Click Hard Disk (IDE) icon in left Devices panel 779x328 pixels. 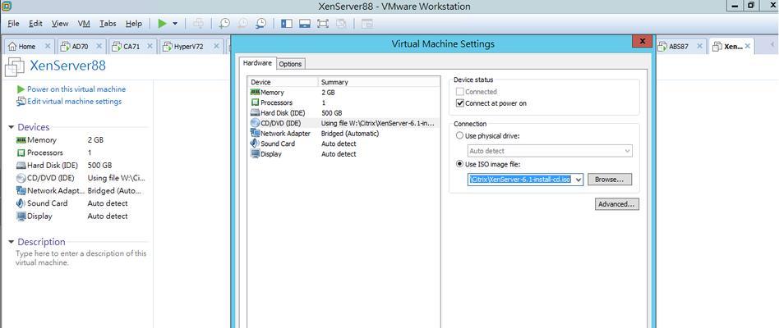tap(21, 166)
